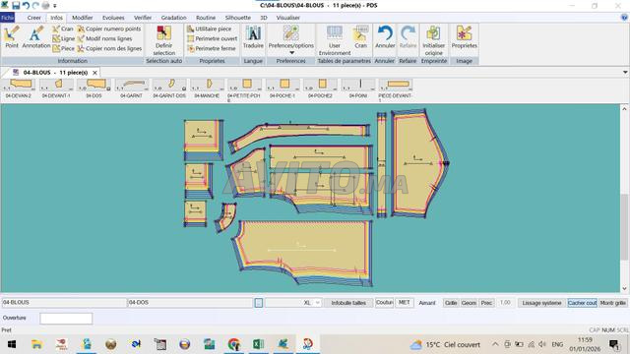Select Perimetre ouvert option
The height and width of the screenshot is (354, 630).
[213, 38]
